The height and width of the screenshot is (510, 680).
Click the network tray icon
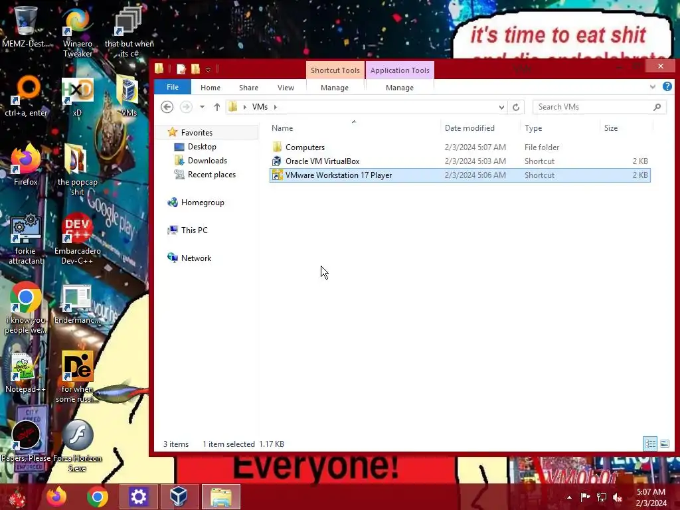[602, 497]
